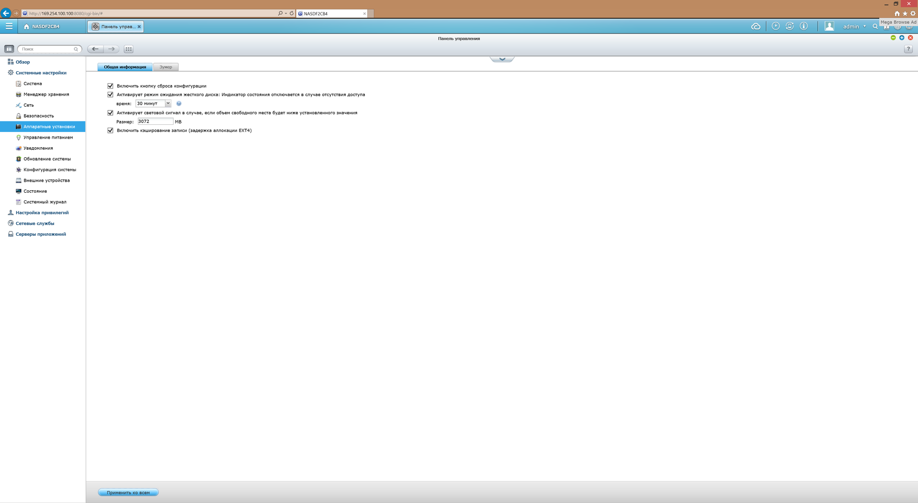This screenshot has width=918, height=503.
Task: Expand the admin user dropdown
Action: [x=854, y=26]
